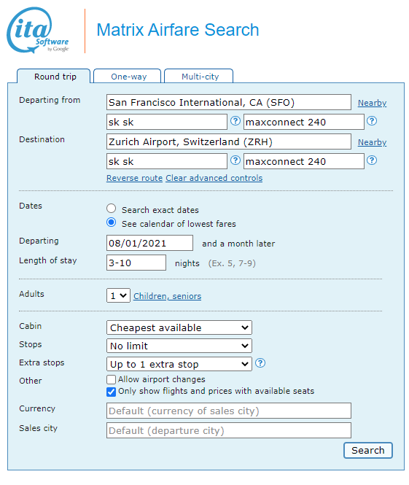Click Clear advanced controls link

[214, 178]
